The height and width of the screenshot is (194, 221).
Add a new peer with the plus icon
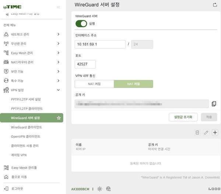click(x=215, y=133)
